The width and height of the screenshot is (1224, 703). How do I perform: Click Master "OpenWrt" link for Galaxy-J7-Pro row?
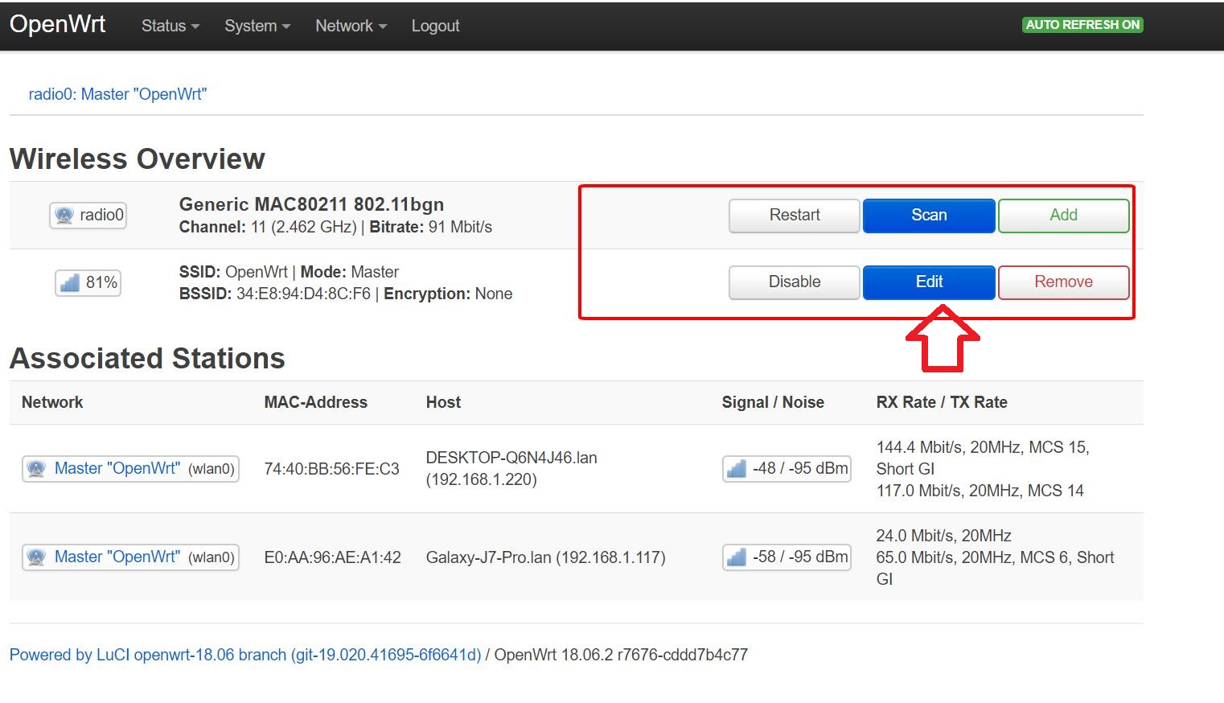tap(117, 557)
